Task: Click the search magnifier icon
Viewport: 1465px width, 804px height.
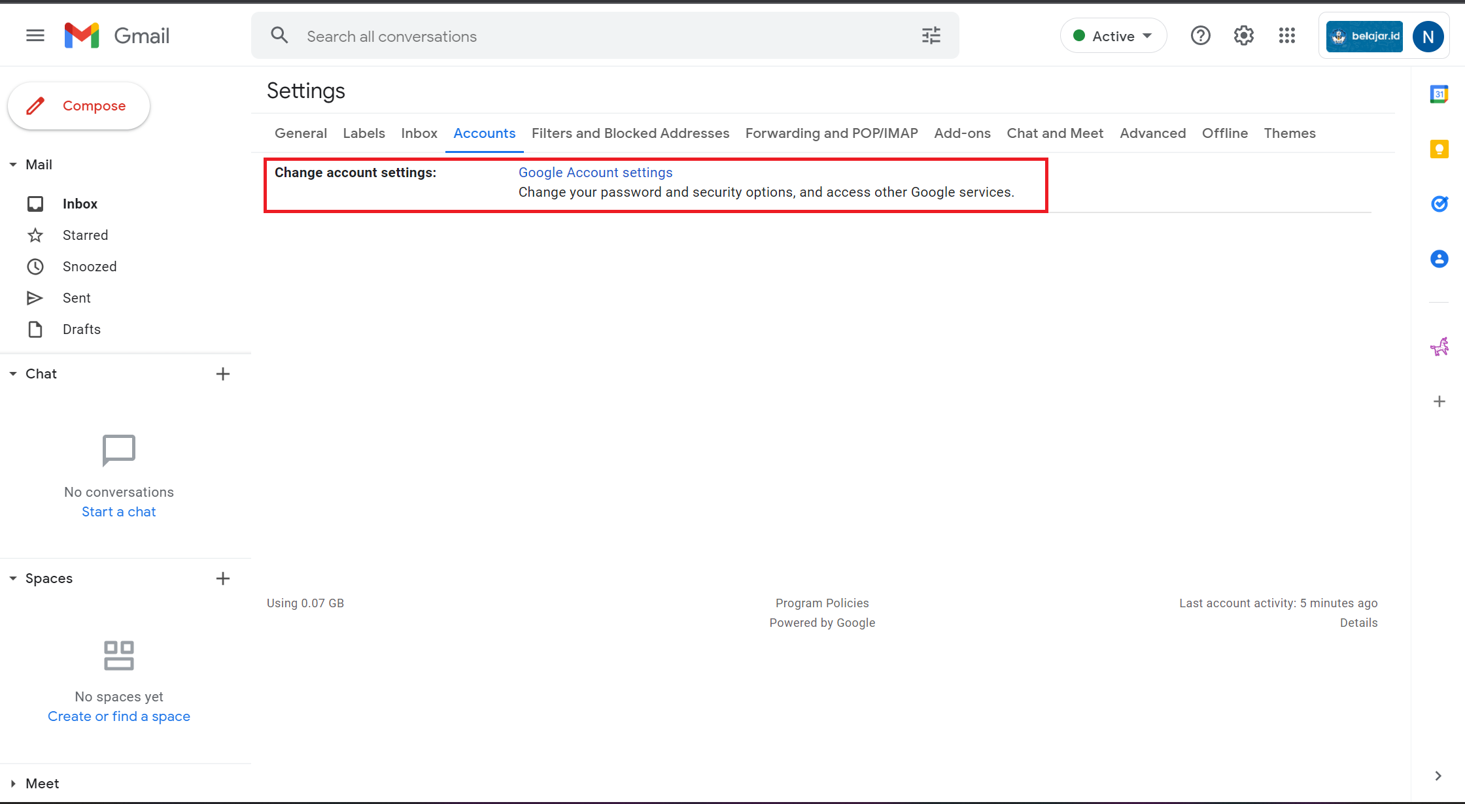Action: (279, 36)
